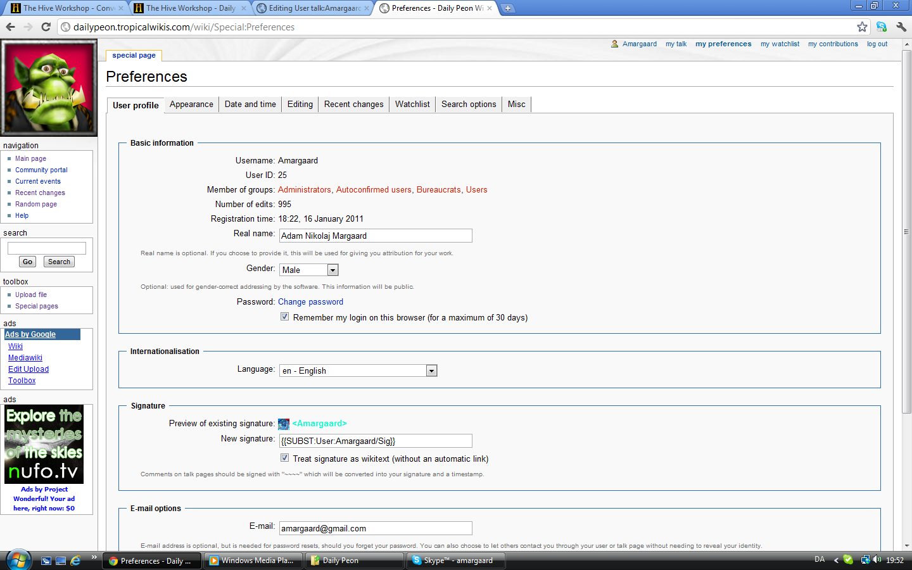Switch to Misc tab
Image resolution: width=912 pixels, height=570 pixels.
click(517, 104)
